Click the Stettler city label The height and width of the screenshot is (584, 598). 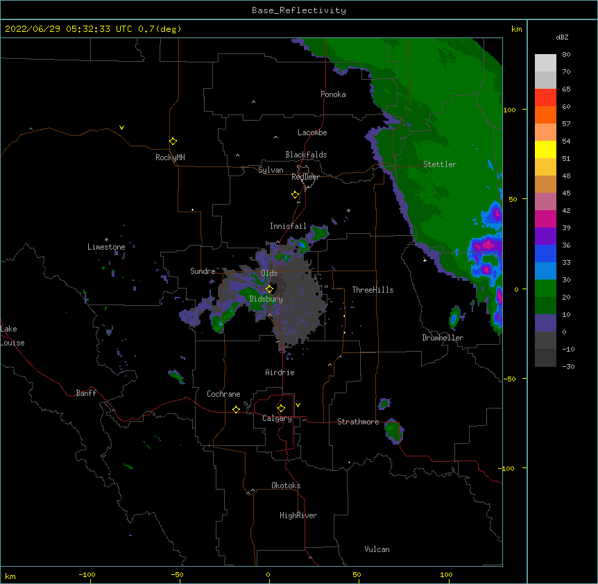coord(440,164)
